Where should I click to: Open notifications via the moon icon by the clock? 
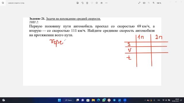[181, 100]
